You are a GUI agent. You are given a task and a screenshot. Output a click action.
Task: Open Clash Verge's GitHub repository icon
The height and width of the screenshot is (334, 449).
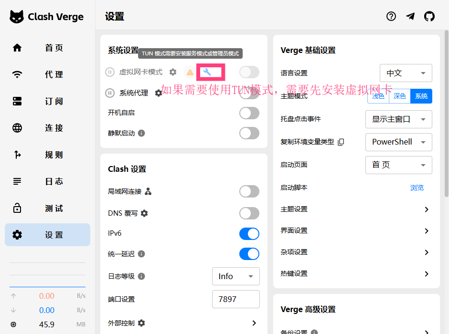(x=429, y=16)
